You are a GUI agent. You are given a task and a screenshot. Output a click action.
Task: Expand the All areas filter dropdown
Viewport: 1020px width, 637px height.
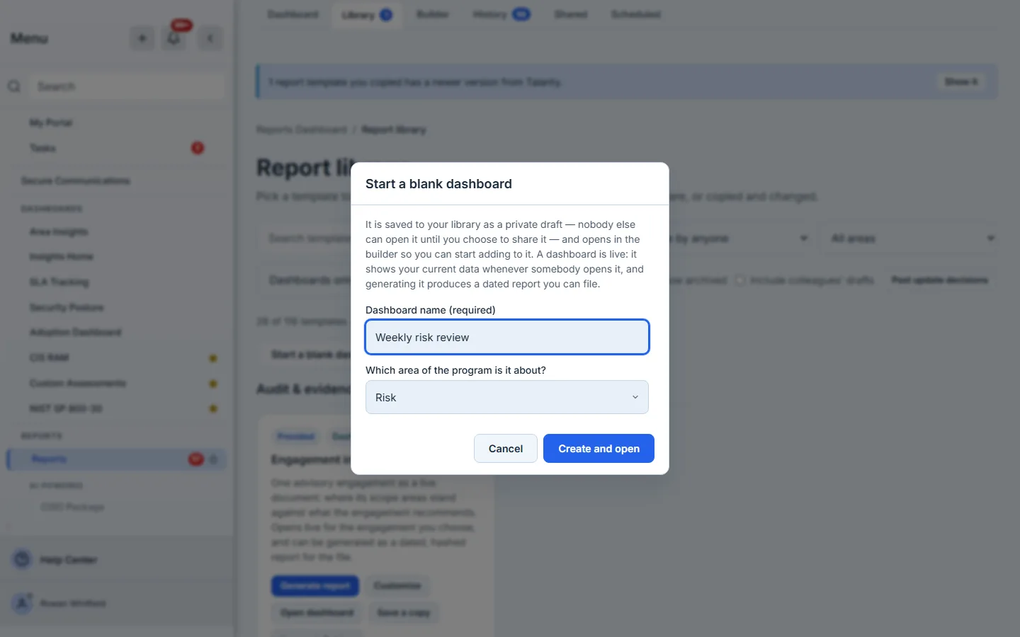(909, 239)
